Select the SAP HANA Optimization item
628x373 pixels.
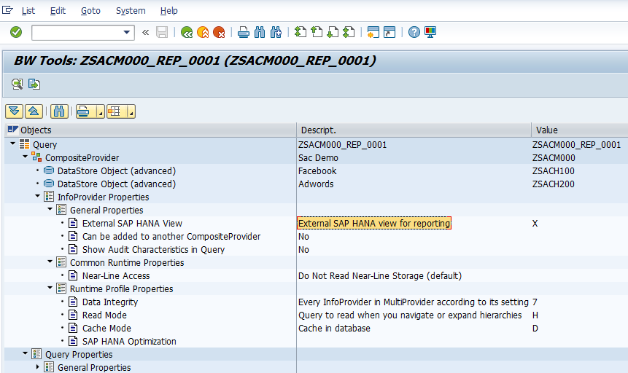pyautogui.click(x=129, y=342)
